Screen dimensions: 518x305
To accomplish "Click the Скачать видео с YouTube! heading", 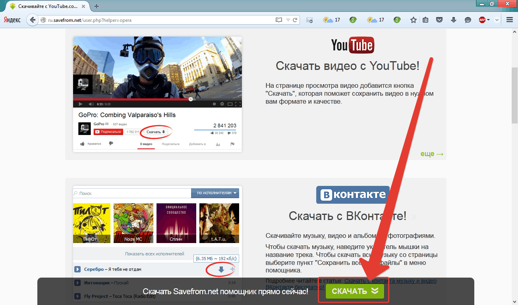I will (x=348, y=66).
